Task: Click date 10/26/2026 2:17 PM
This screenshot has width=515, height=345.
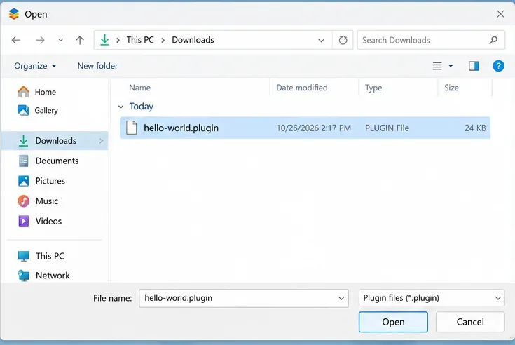Action: coord(314,128)
